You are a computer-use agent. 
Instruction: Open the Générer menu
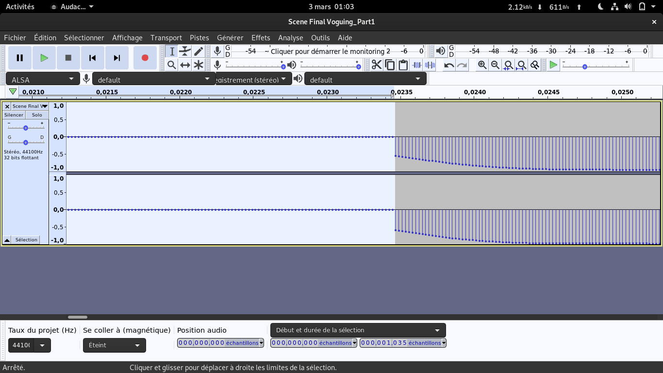coord(230,38)
